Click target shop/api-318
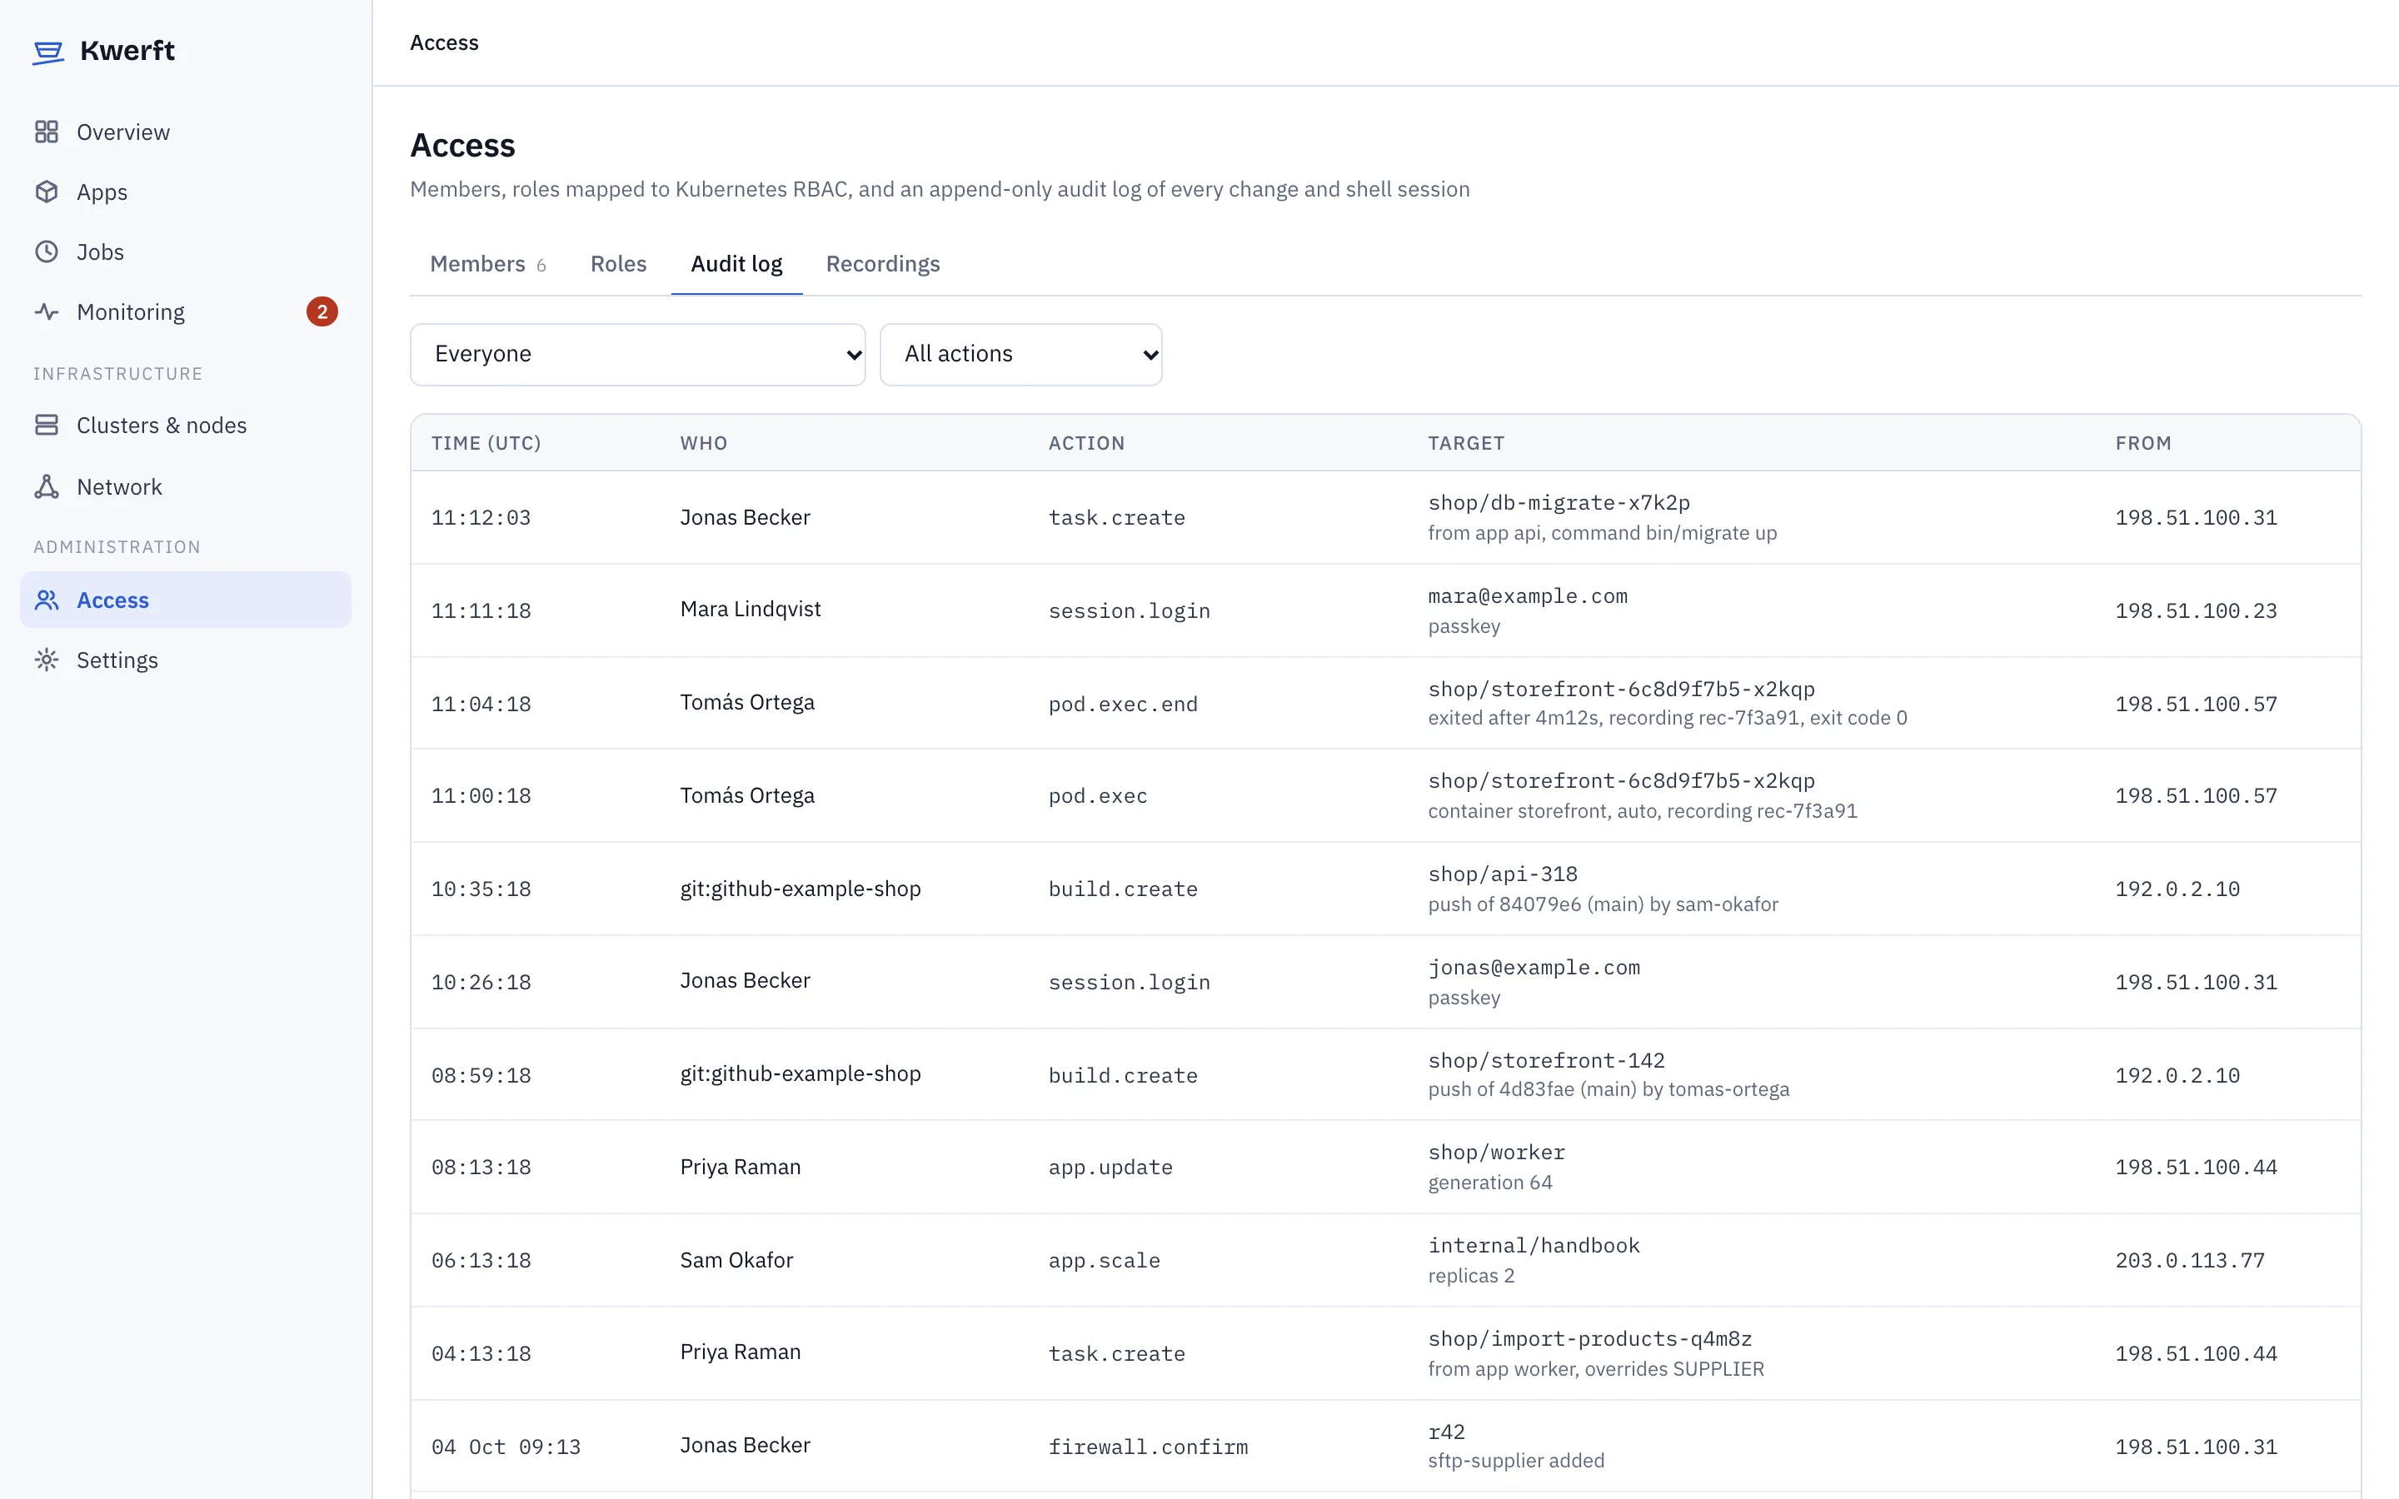Screen dimensions: 2399x1499 pos(1503,874)
